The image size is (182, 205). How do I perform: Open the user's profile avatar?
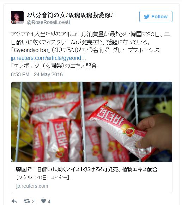point(17,17)
